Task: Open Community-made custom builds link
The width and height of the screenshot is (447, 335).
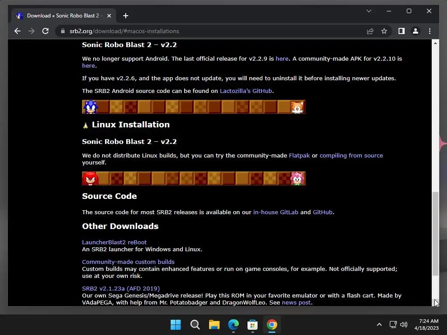Action: point(128,262)
